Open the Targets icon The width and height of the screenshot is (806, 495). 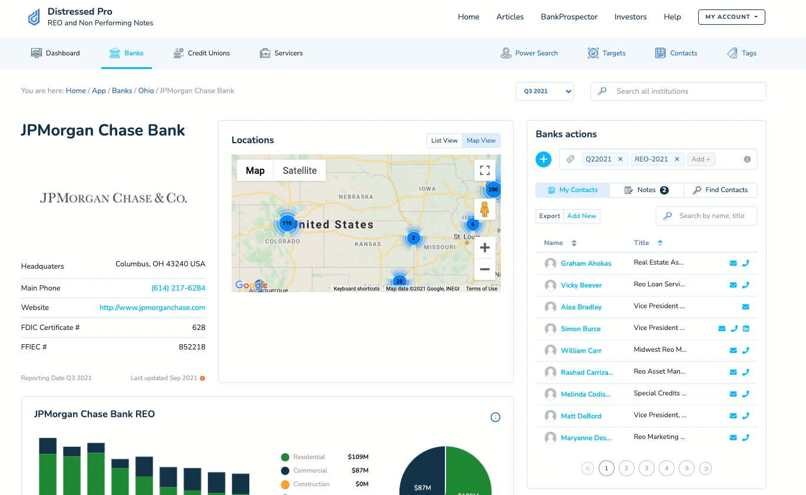click(593, 53)
